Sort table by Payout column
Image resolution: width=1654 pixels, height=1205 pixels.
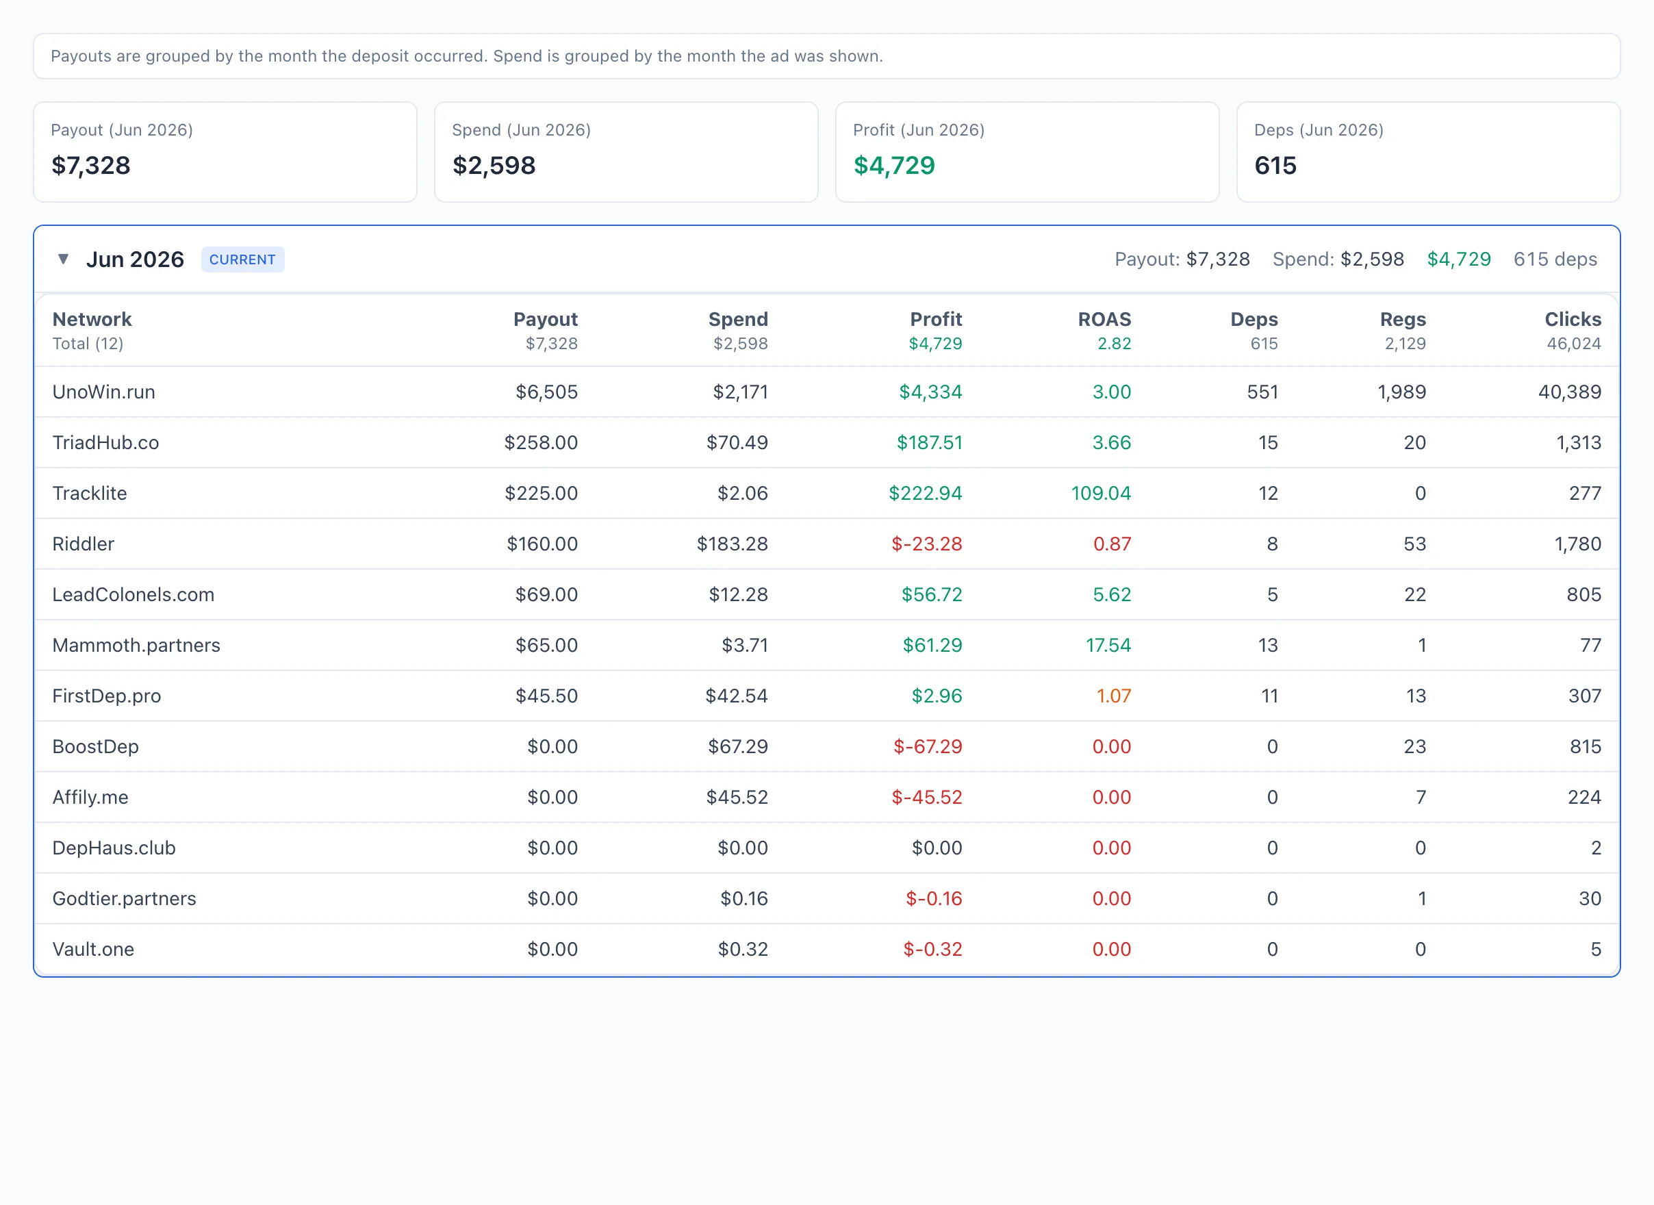(x=545, y=320)
